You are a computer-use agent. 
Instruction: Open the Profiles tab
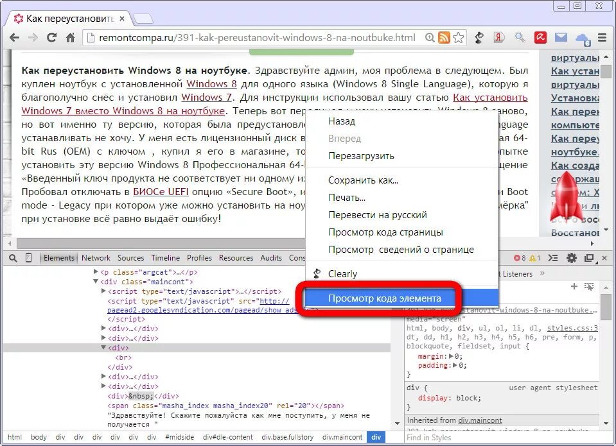coord(199,258)
